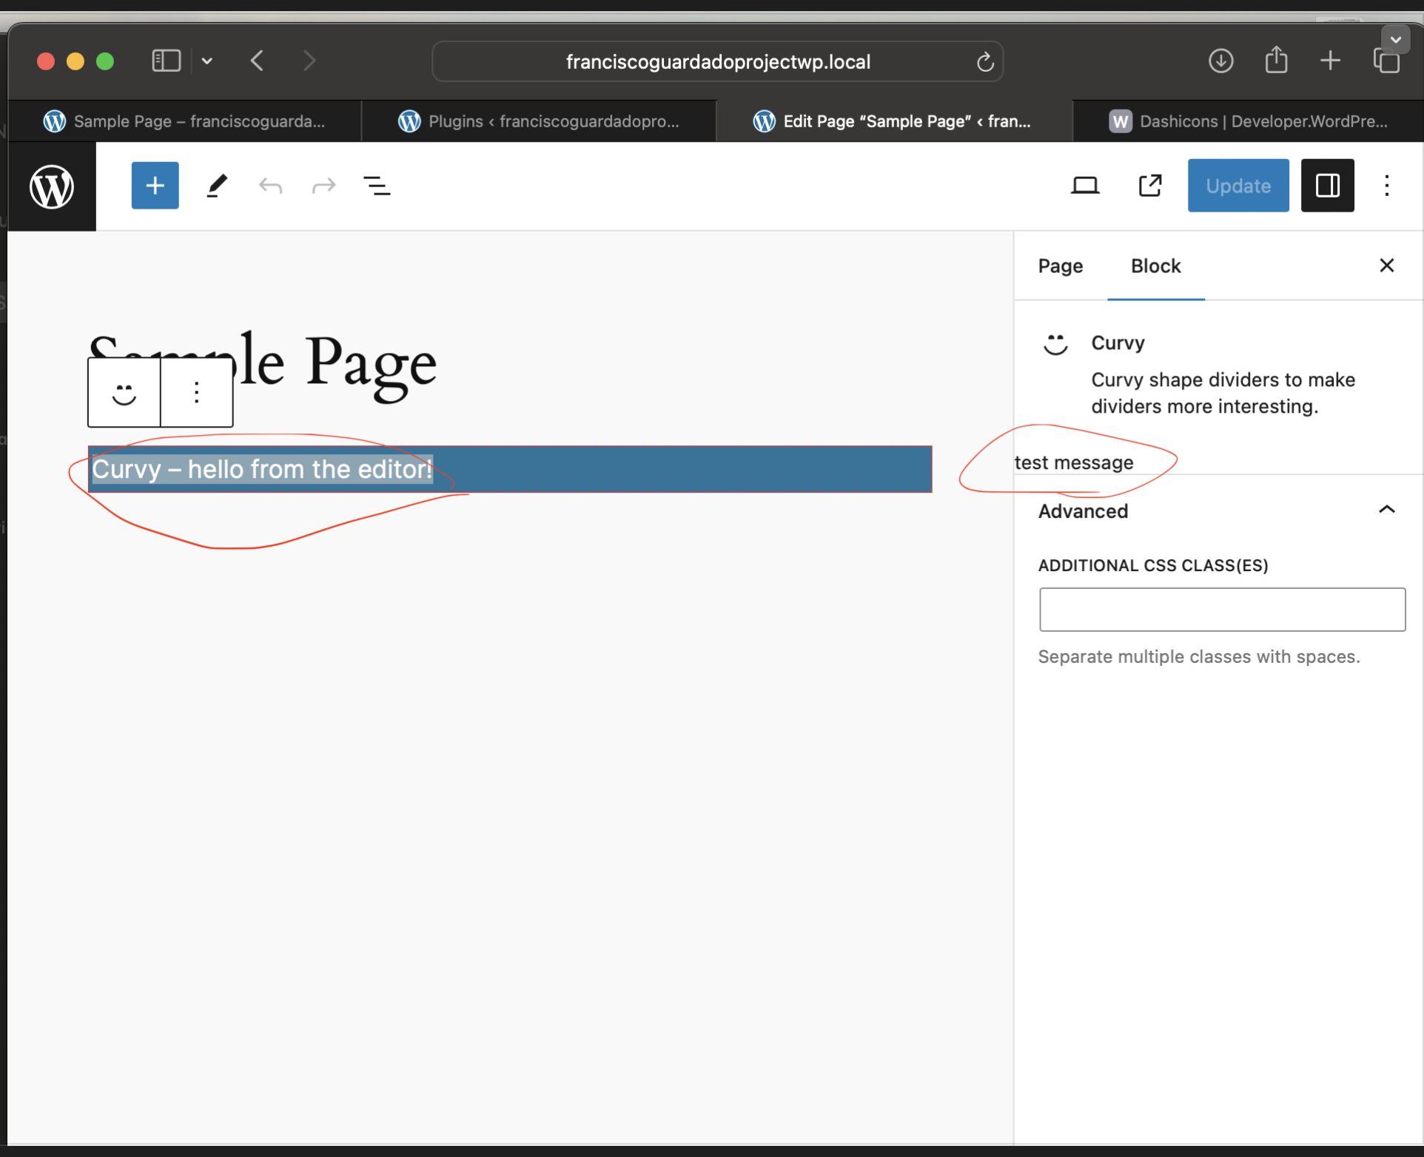View the page in a new tab
The height and width of the screenshot is (1157, 1424).
pos(1149,185)
